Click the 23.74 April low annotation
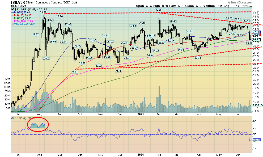Image resolution: width=263 pixels, height=157 pixels. [198, 57]
